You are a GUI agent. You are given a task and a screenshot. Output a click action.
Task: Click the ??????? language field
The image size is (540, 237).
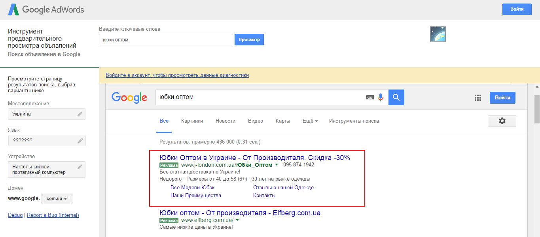tap(47, 140)
